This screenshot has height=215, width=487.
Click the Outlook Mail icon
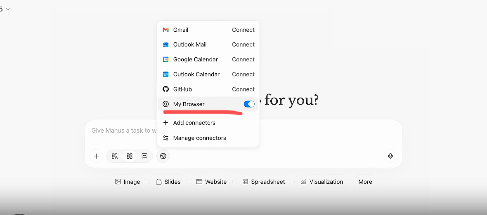tap(165, 44)
